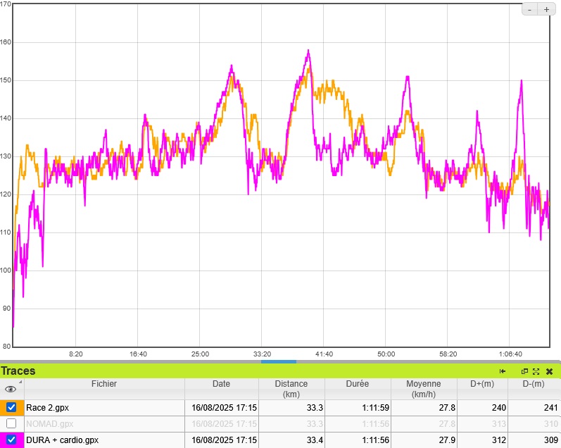The image size is (561, 448).
Task: Select the greyed NOMAD.gpx file row
Action: coord(48,423)
